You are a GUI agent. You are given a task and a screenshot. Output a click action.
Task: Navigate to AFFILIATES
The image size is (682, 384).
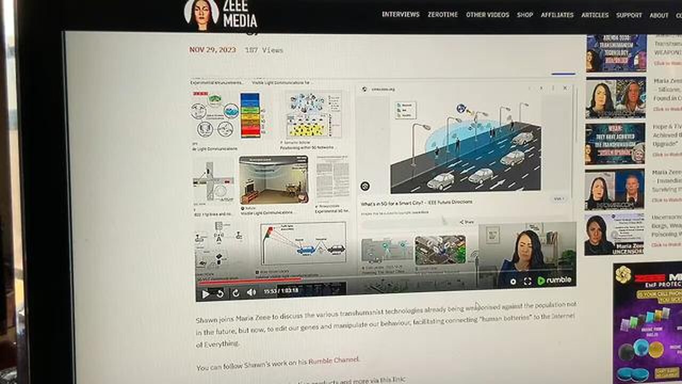[557, 15]
